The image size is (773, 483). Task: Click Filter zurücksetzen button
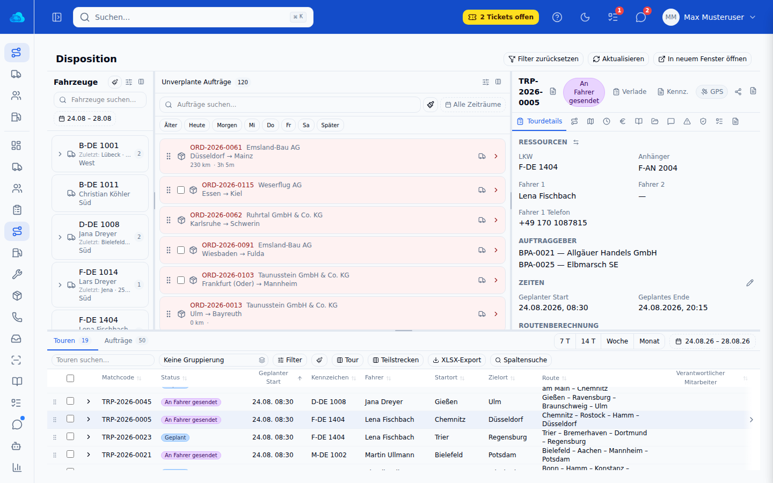point(543,59)
